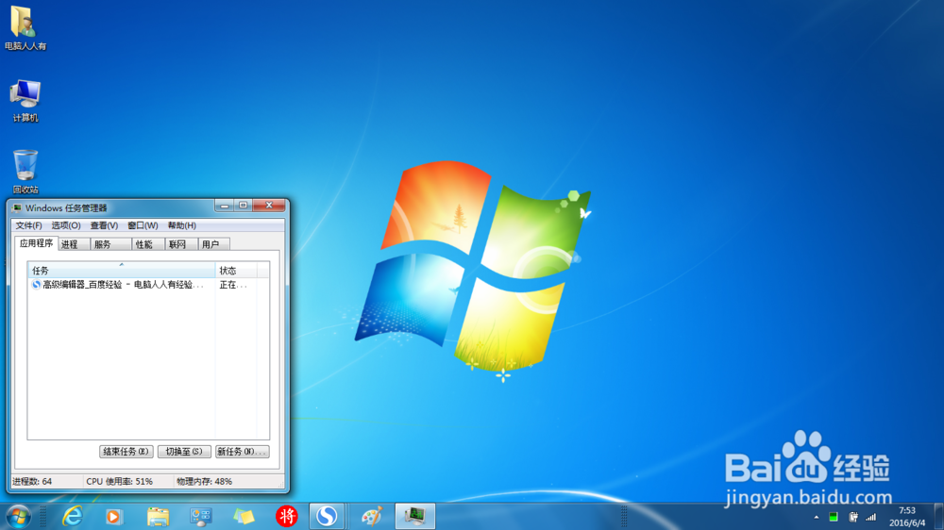The image size is (944, 530).
Task: Switch to the 性能 tab
Action: pyautogui.click(x=148, y=244)
